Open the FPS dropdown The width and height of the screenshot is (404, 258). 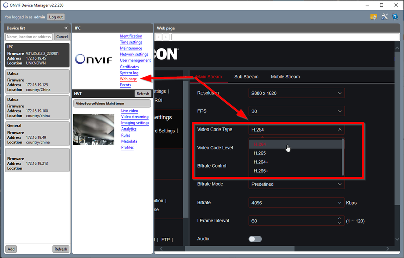(296, 111)
